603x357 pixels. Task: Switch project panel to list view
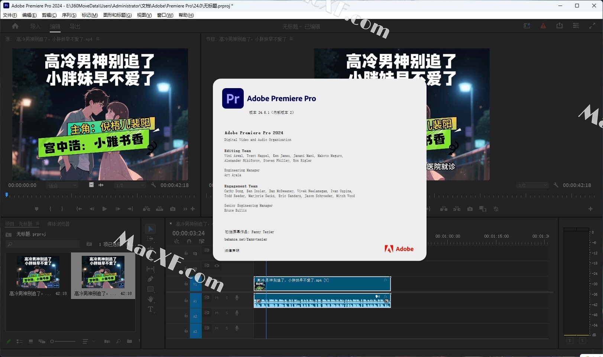[20, 341]
